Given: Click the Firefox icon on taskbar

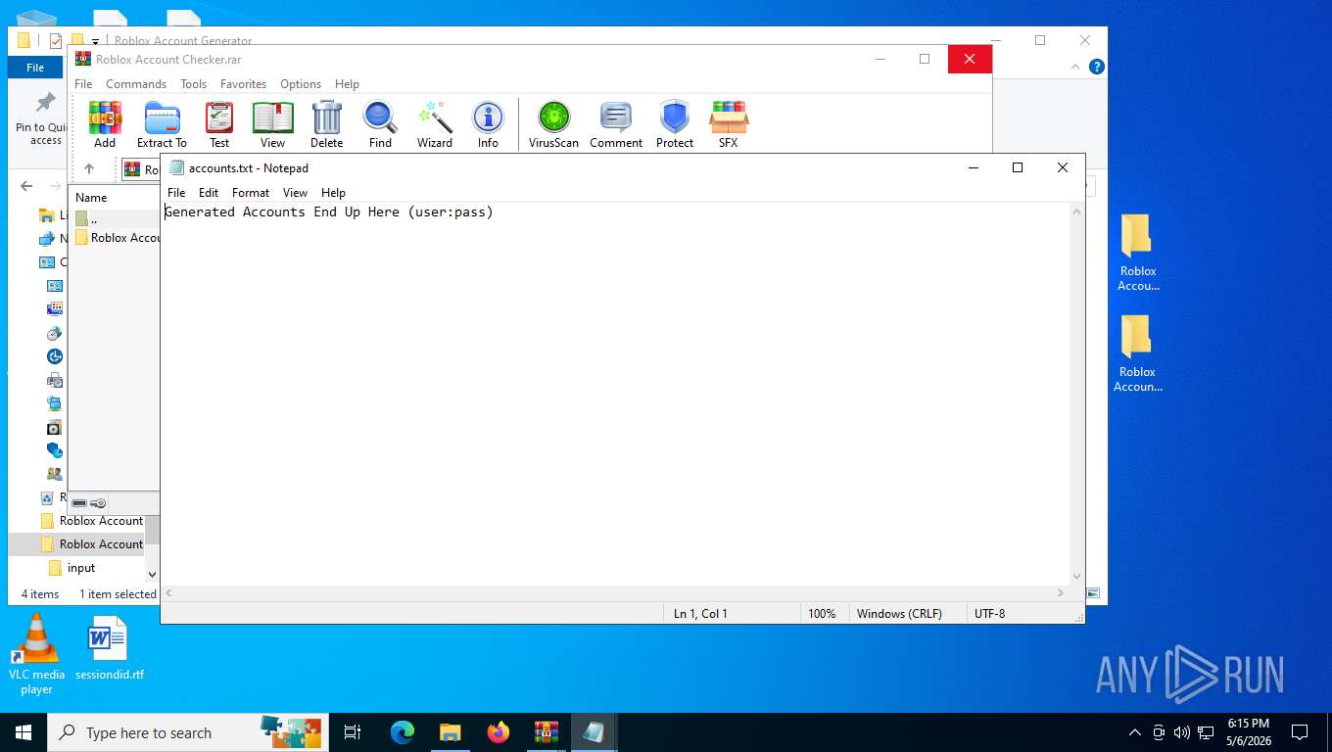Looking at the screenshot, I should tap(499, 732).
